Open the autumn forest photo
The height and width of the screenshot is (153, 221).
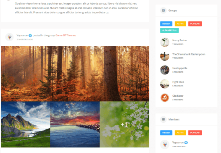[75, 73]
